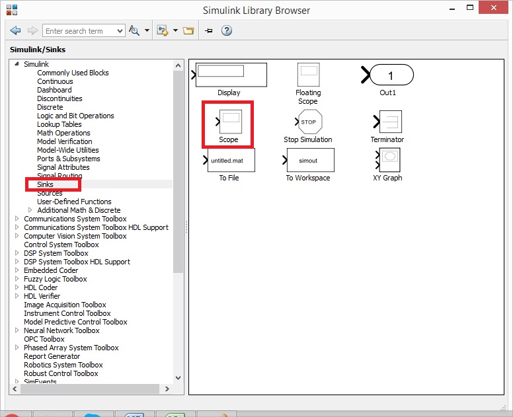Open the search term history dropdown
Viewport: 513px width, 417px height.
(x=120, y=31)
